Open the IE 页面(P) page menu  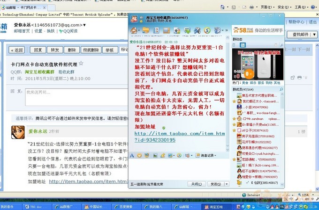coord(267,7)
